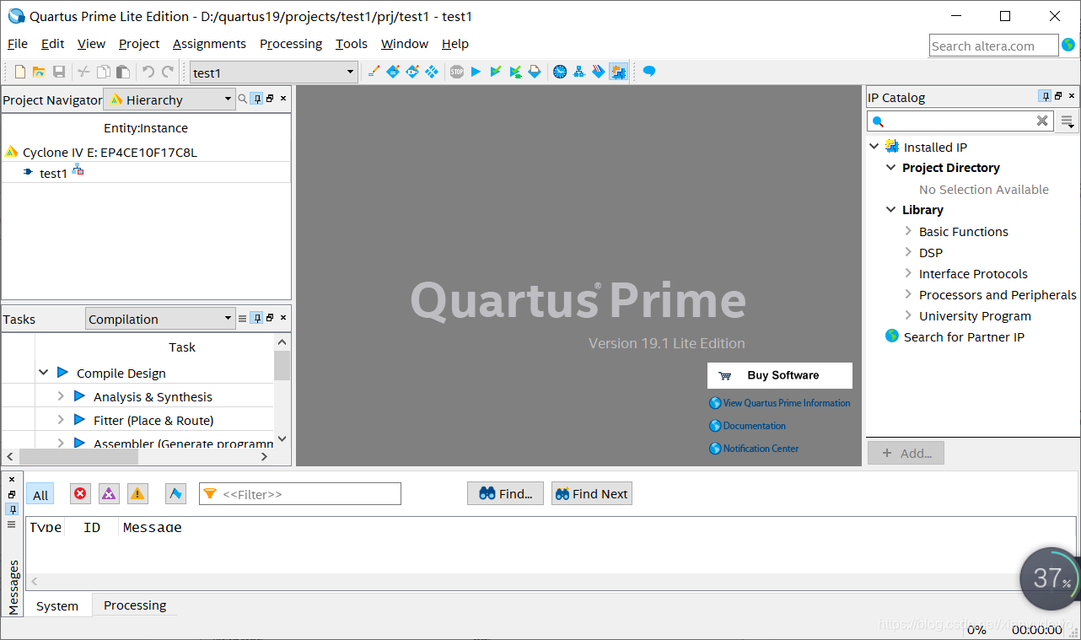Click the New file toolbar icon
Viewport: 1081px width, 640px height.
(20, 72)
